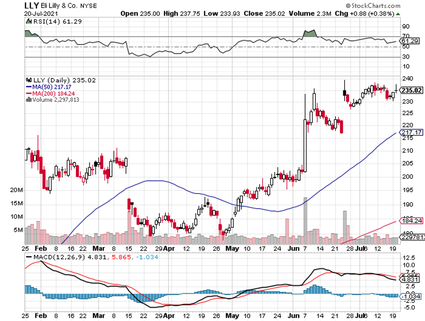The height and width of the screenshot is (321, 425).
Task: Click the MA(50) 217.17 legend
Action: (x=52, y=87)
